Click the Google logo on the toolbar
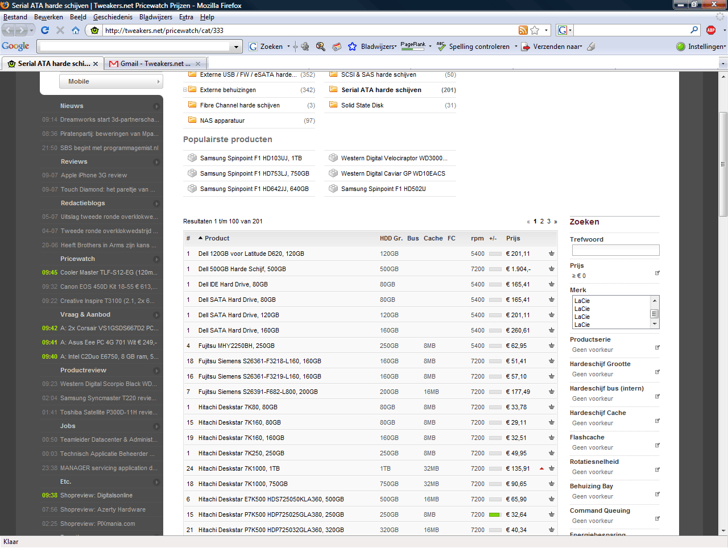The image size is (728, 548). point(15,46)
